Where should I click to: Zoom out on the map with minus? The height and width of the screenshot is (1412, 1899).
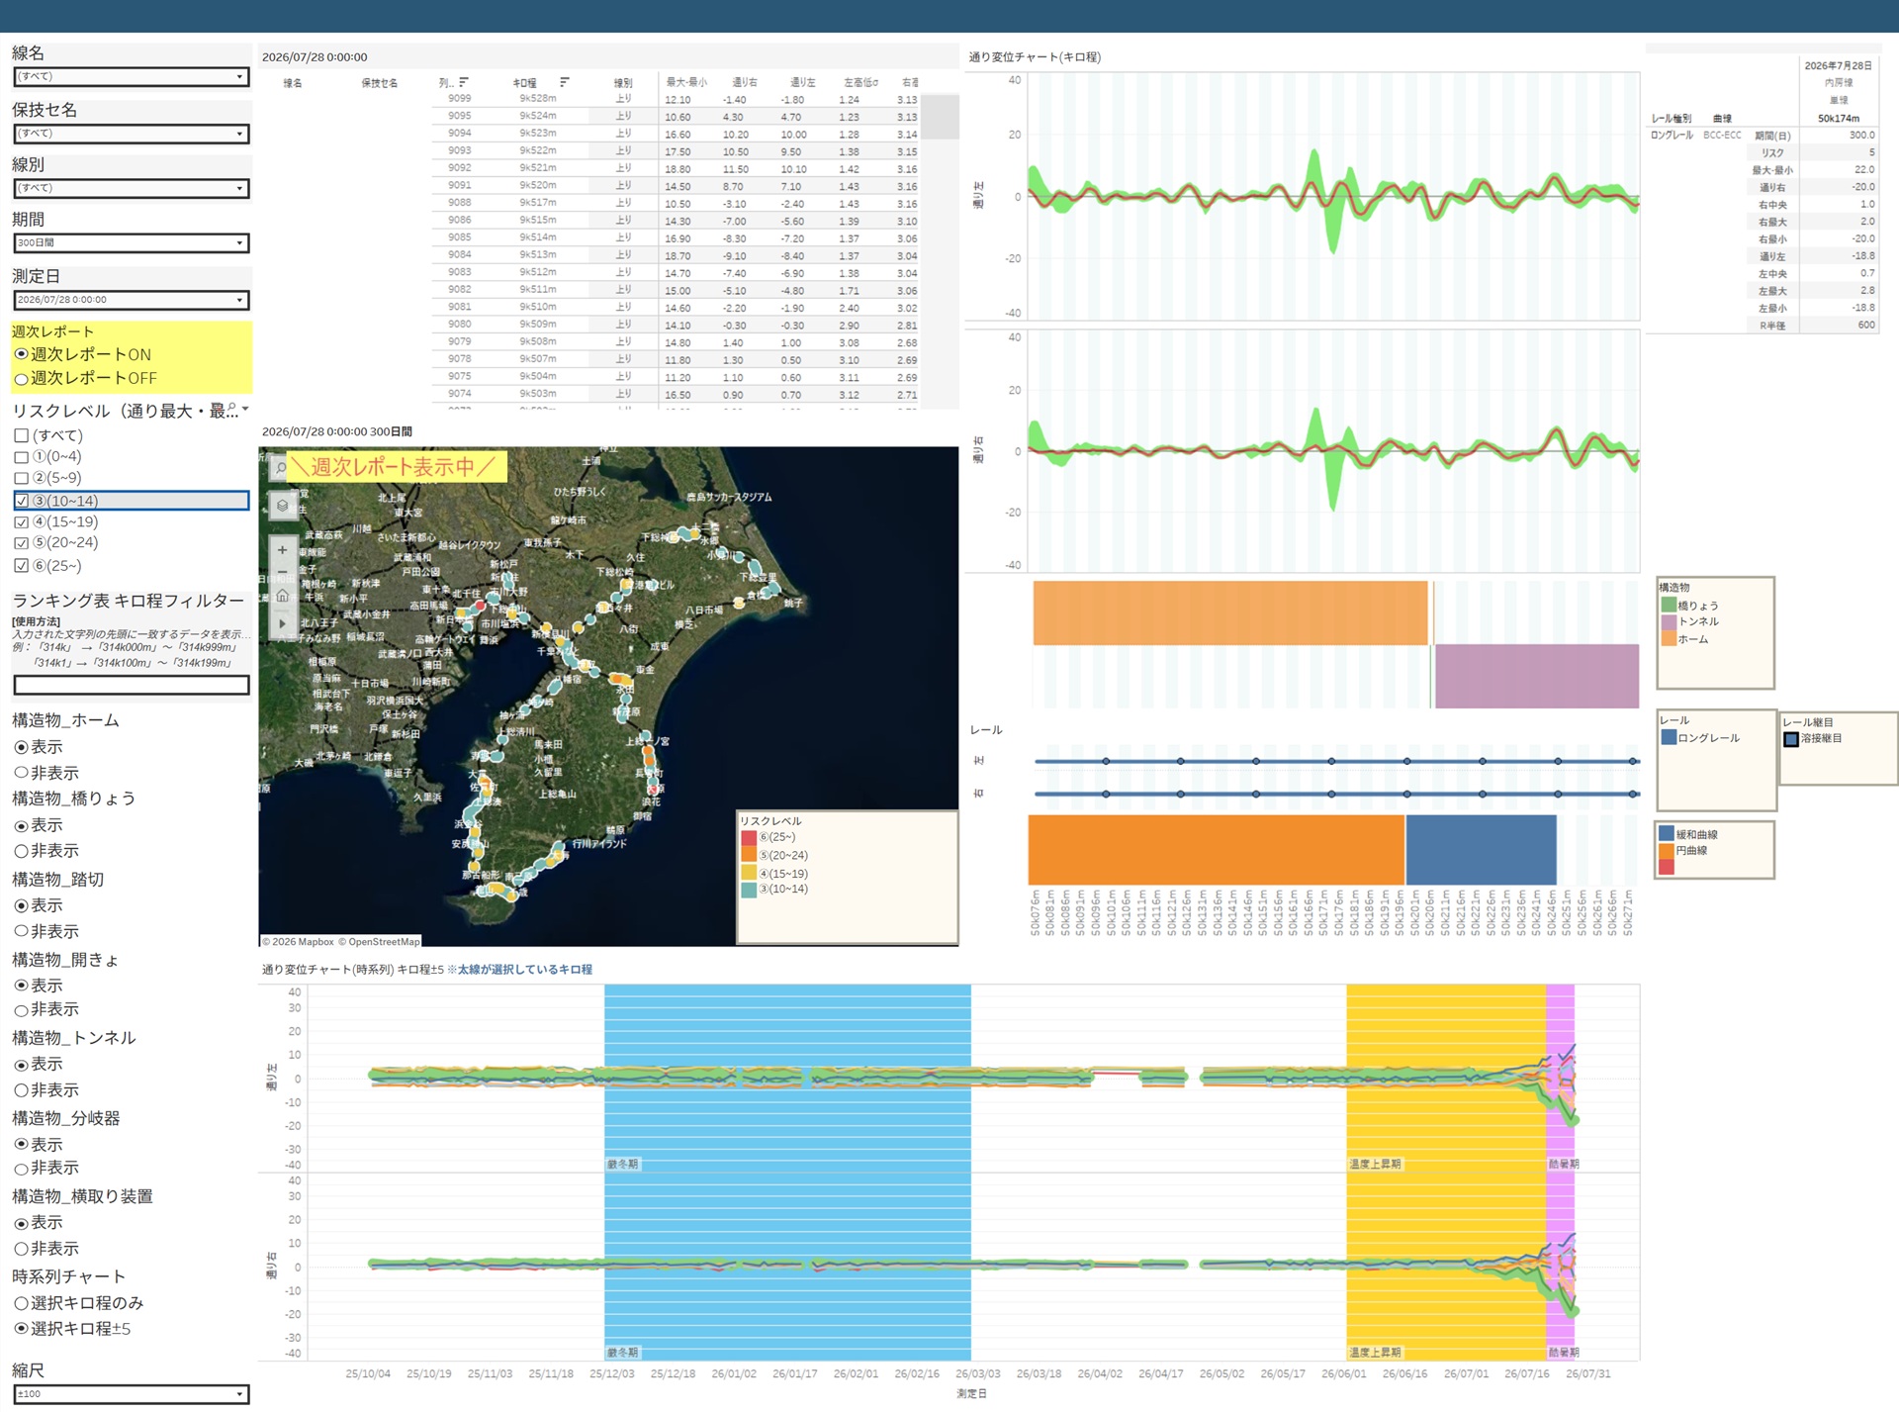point(282,573)
